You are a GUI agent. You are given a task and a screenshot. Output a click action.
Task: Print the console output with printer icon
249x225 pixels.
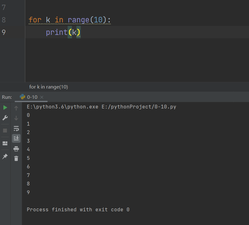tap(16, 149)
